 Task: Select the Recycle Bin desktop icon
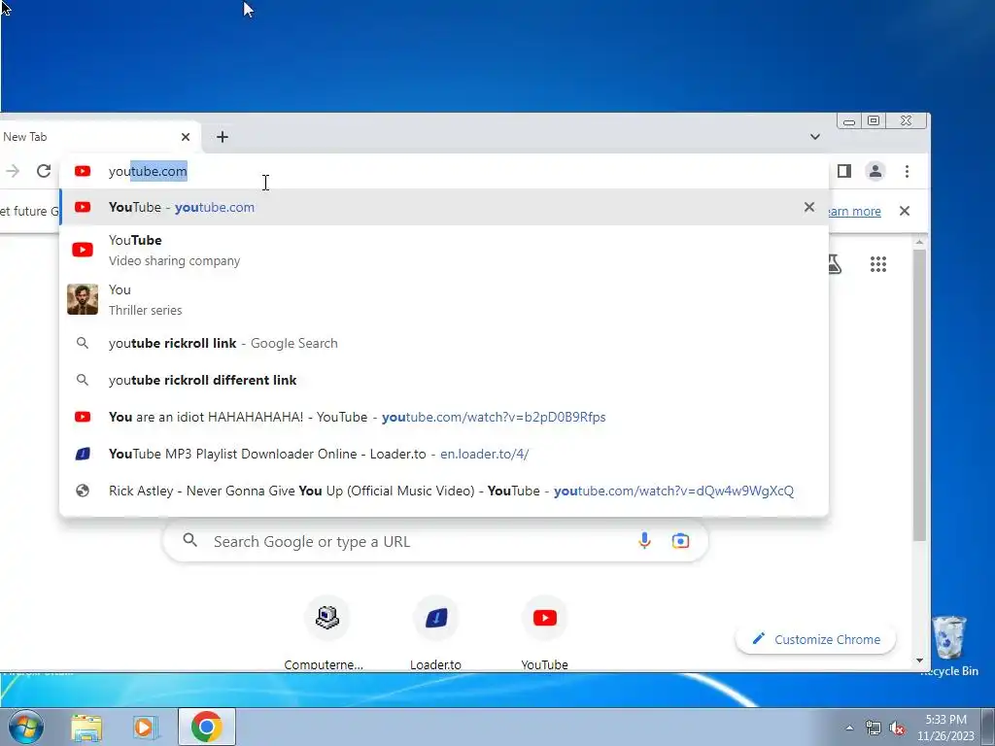949,646
